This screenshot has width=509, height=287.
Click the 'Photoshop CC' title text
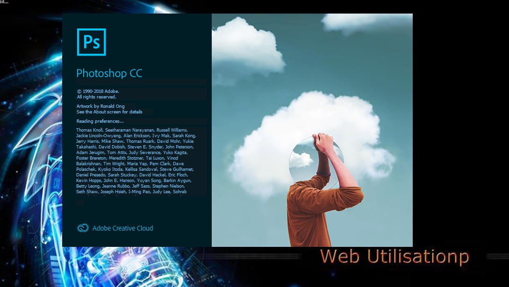109,73
